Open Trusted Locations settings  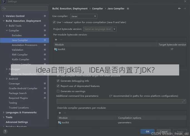19,108
